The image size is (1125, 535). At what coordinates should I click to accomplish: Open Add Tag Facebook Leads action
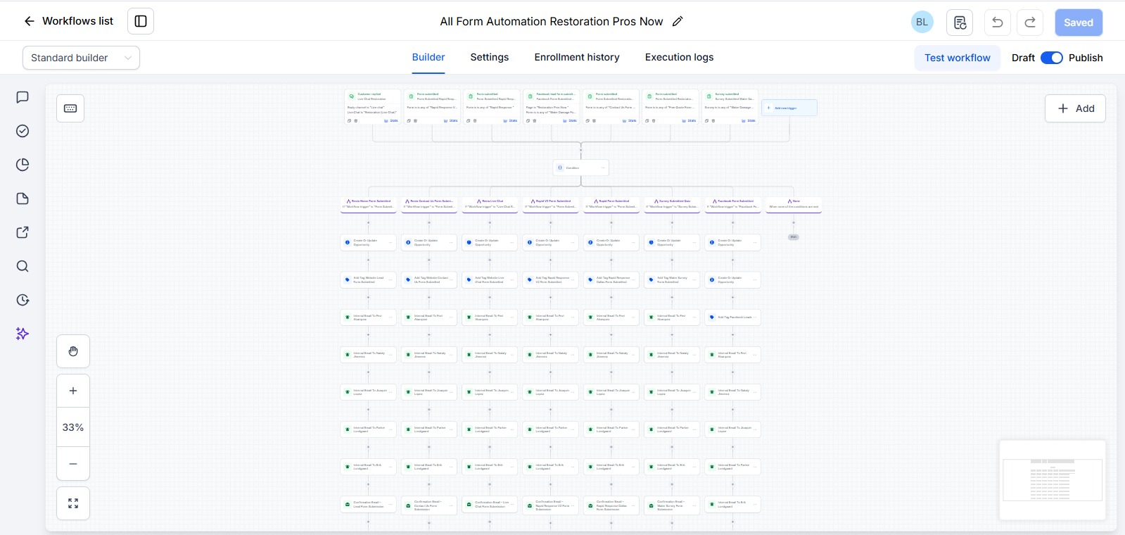click(733, 317)
